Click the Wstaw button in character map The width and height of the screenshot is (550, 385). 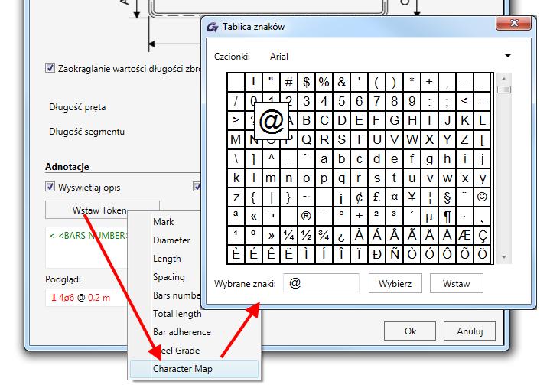pyautogui.click(x=457, y=283)
